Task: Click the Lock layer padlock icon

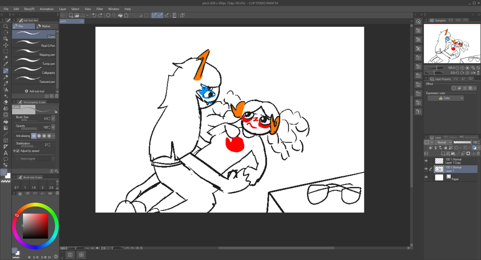Action: (445, 148)
